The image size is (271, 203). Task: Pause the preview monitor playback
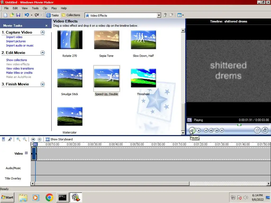(x=192, y=130)
